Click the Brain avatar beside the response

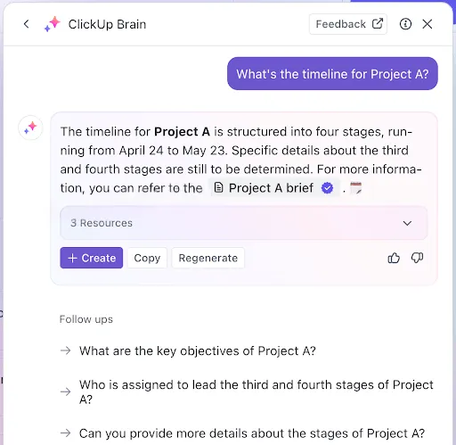30,128
